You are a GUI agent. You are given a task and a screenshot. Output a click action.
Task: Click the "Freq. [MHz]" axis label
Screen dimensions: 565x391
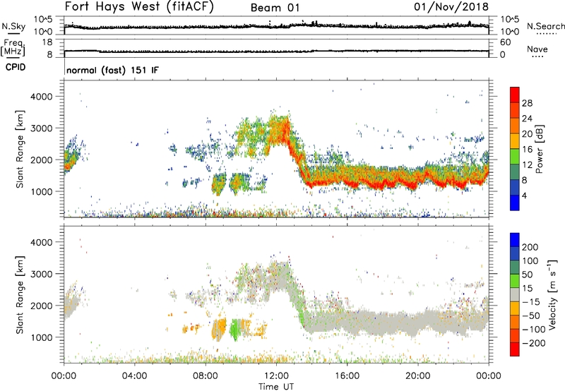click(13, 47)
